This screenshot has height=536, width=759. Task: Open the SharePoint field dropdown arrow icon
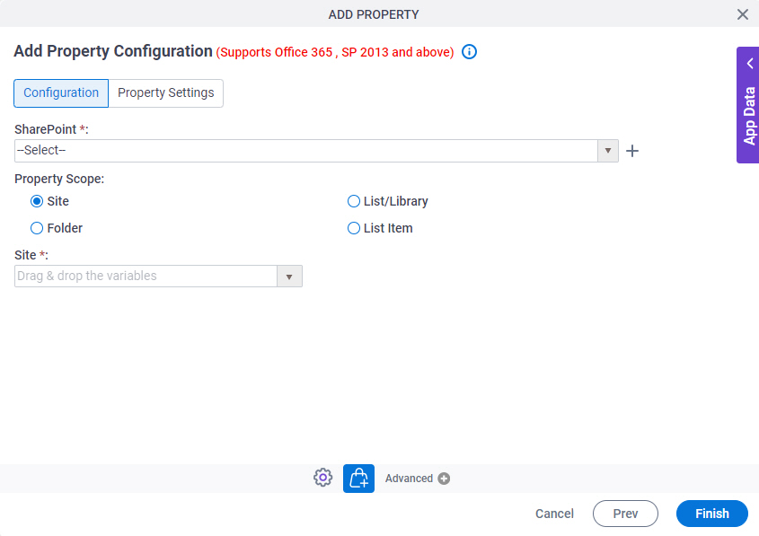pyautogui.click(x=608, y=151)
